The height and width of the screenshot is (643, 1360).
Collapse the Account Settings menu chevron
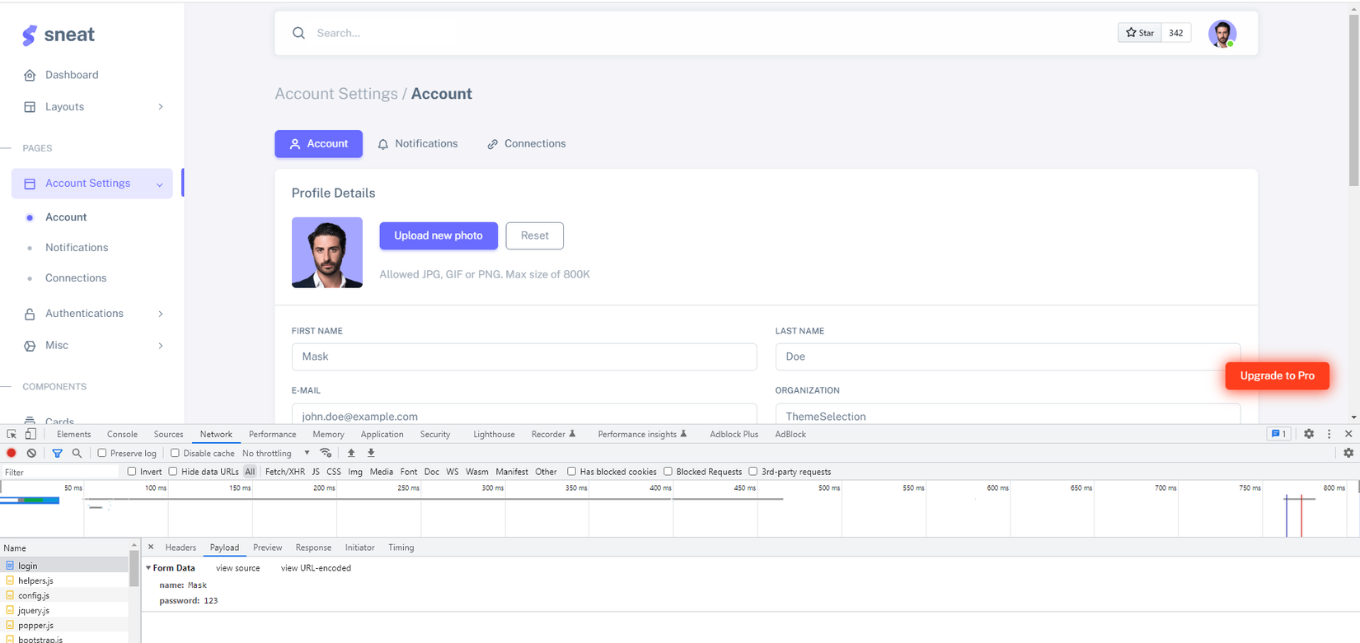(x=159, y=184)
